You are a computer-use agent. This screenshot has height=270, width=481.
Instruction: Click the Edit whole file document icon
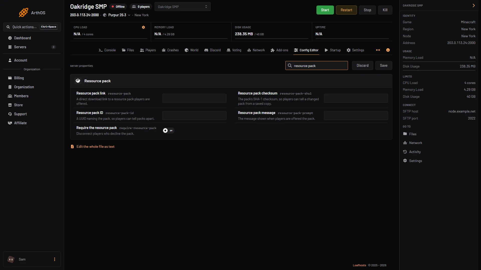pyautogui.click(x=72, y=146)
